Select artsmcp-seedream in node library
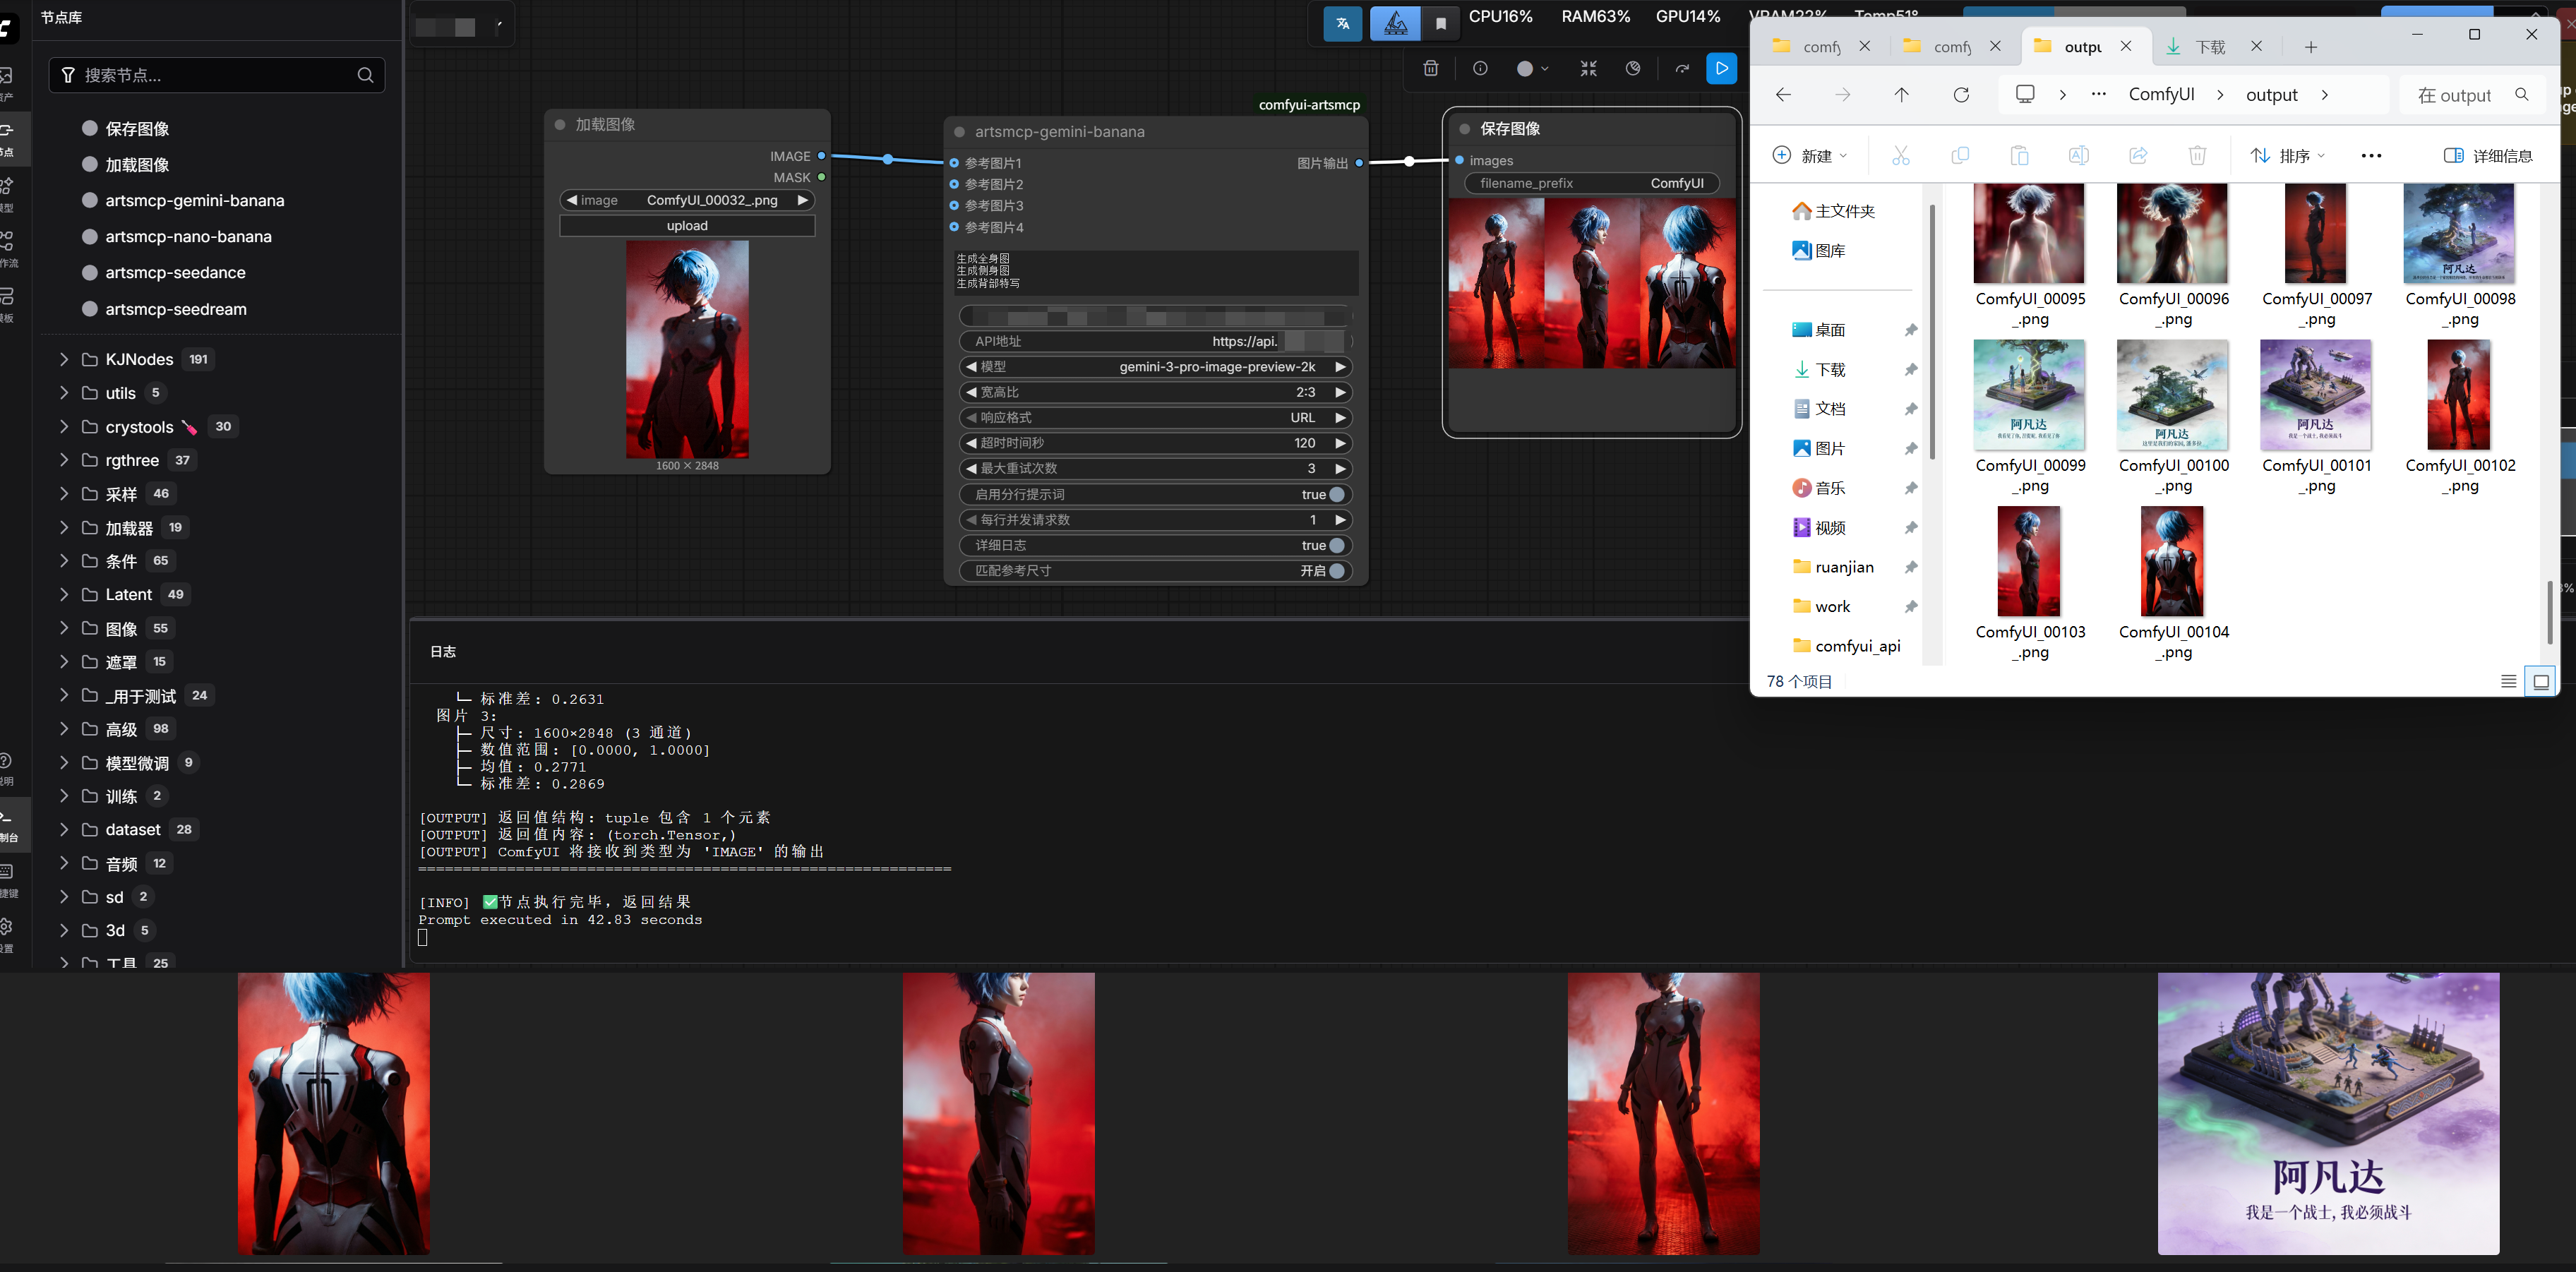Image resolution: width=2576 pixels, height=1272 pixels. (x=176, y=309)
